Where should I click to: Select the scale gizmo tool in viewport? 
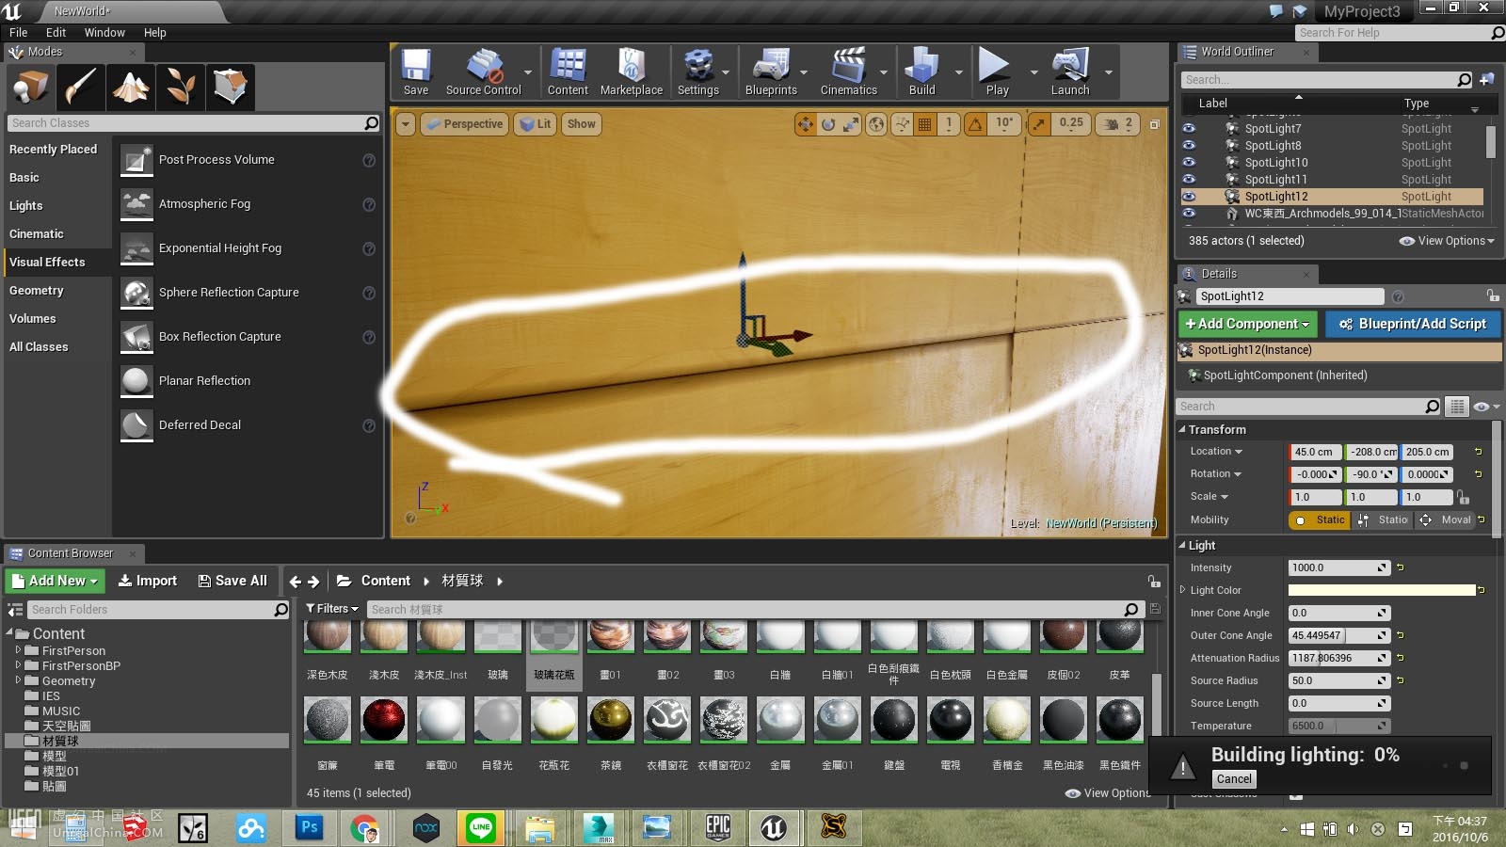(851, 124)
